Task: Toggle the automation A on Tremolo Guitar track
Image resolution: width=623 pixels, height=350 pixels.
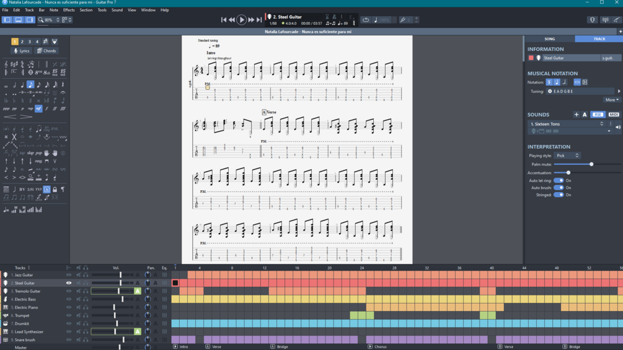Action: pos(138,291)
